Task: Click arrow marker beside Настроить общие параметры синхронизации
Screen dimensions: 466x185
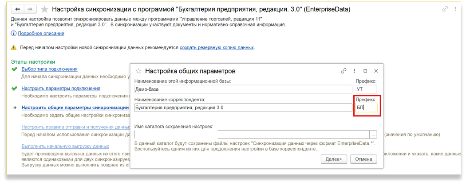Action: pyautogui.click(x=15, y=108)
